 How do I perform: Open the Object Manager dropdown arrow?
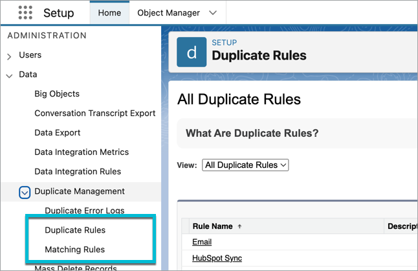point(213,13)
